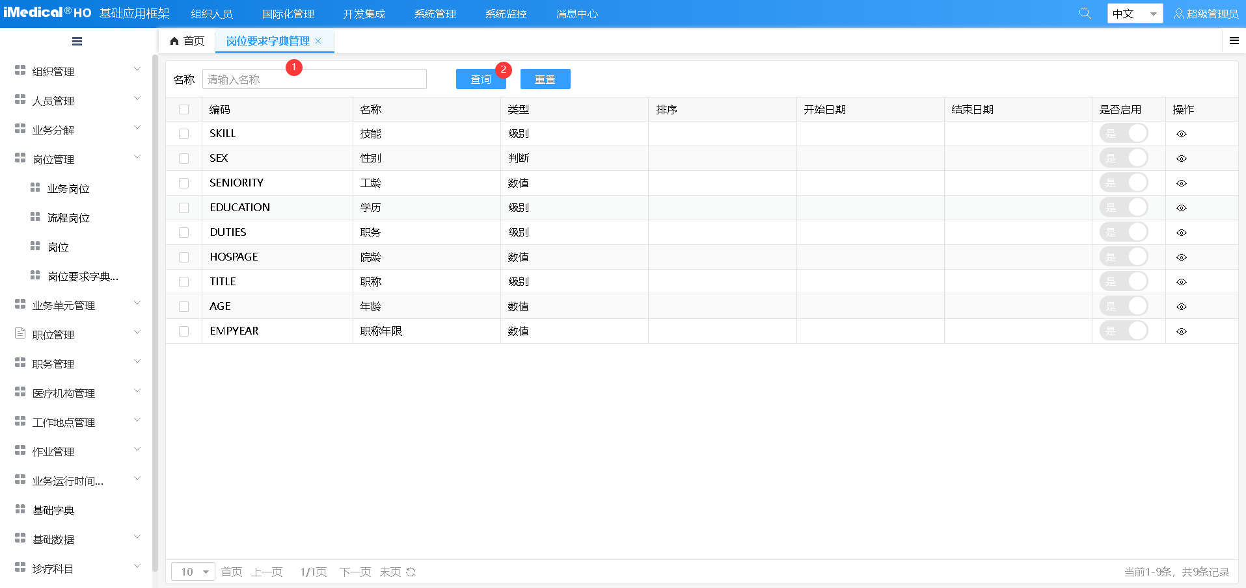Click the refresh icon in the pagination bar
The height and width of the screenshot is (588, 1246).
(x=410, y=571)
